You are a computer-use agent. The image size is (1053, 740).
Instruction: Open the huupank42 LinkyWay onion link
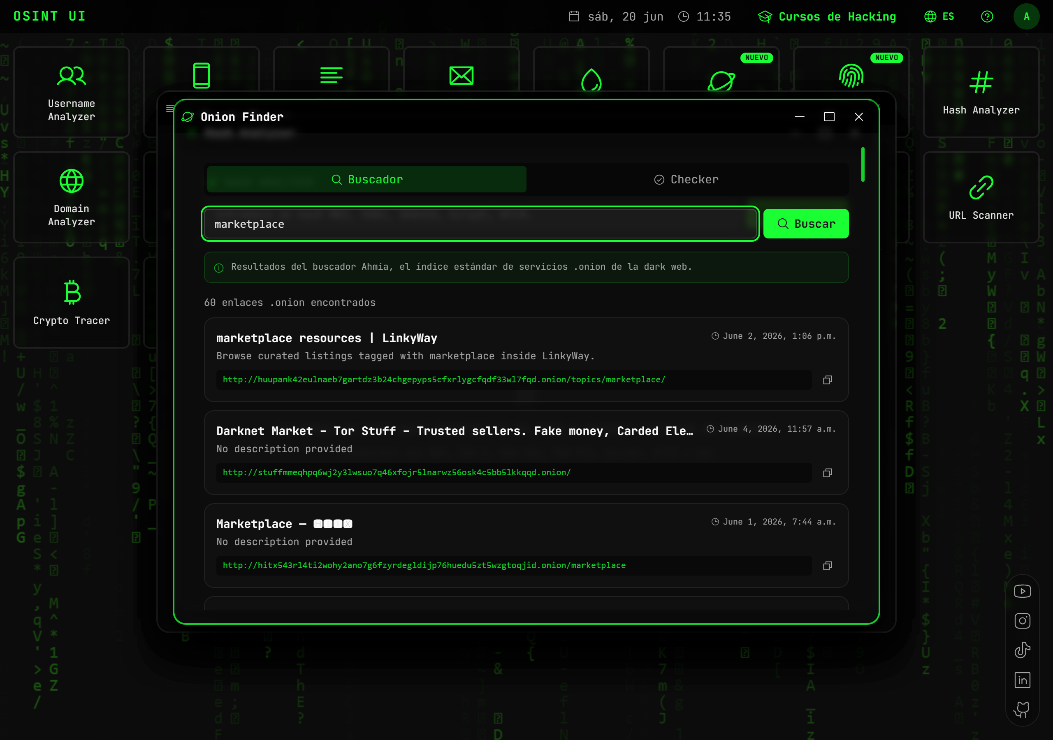tap(443, 379)
